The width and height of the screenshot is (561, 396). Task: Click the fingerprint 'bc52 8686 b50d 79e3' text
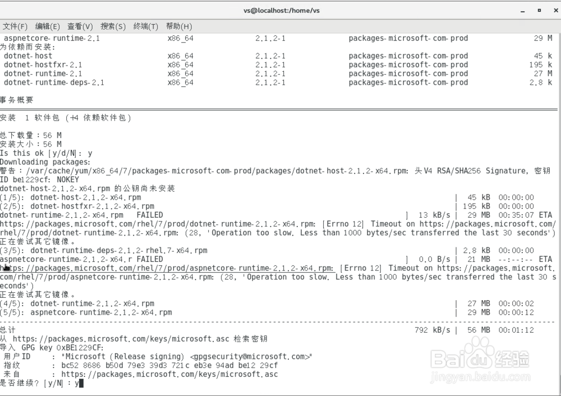pos(103,365)
